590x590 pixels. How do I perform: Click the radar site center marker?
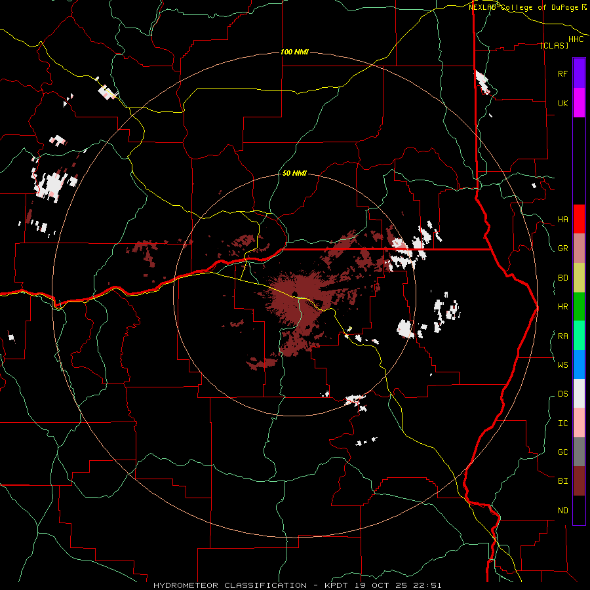coord(294,294)
